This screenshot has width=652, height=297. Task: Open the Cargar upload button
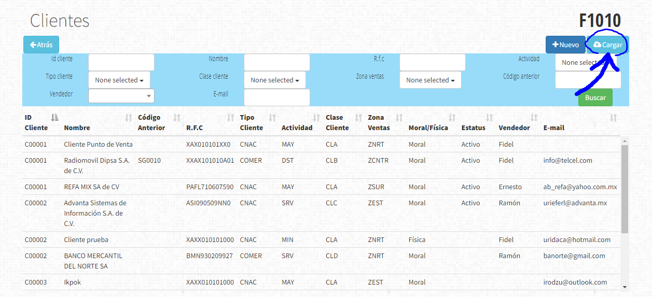[608, 45]
